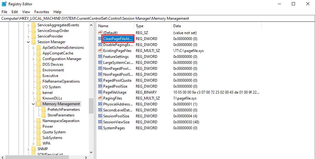
Task: Click the Registry Editor title bar icon
Action: click(x=4, y=4)
